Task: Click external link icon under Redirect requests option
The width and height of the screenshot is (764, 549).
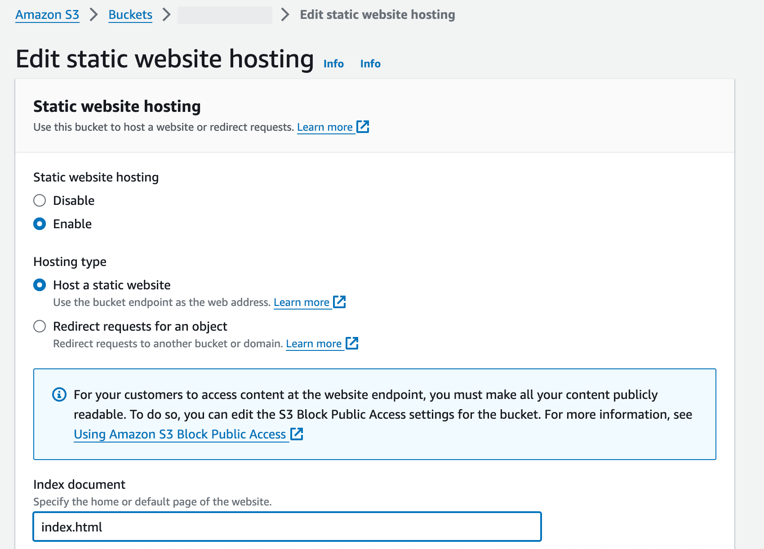Action: point(352,343)
